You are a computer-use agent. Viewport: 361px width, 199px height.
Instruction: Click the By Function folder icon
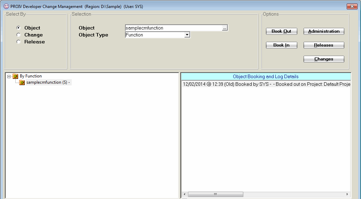(15, 76)
